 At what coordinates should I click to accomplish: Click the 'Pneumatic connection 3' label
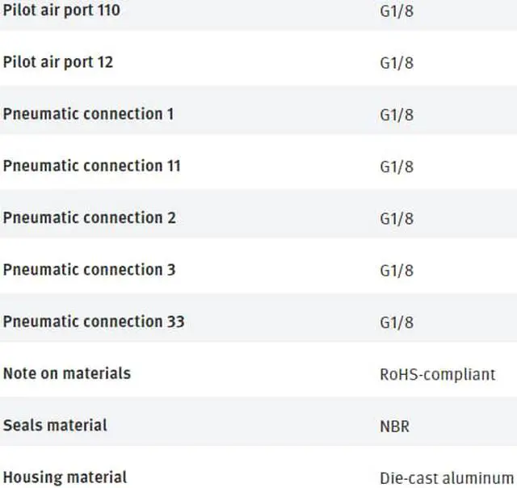89,269
